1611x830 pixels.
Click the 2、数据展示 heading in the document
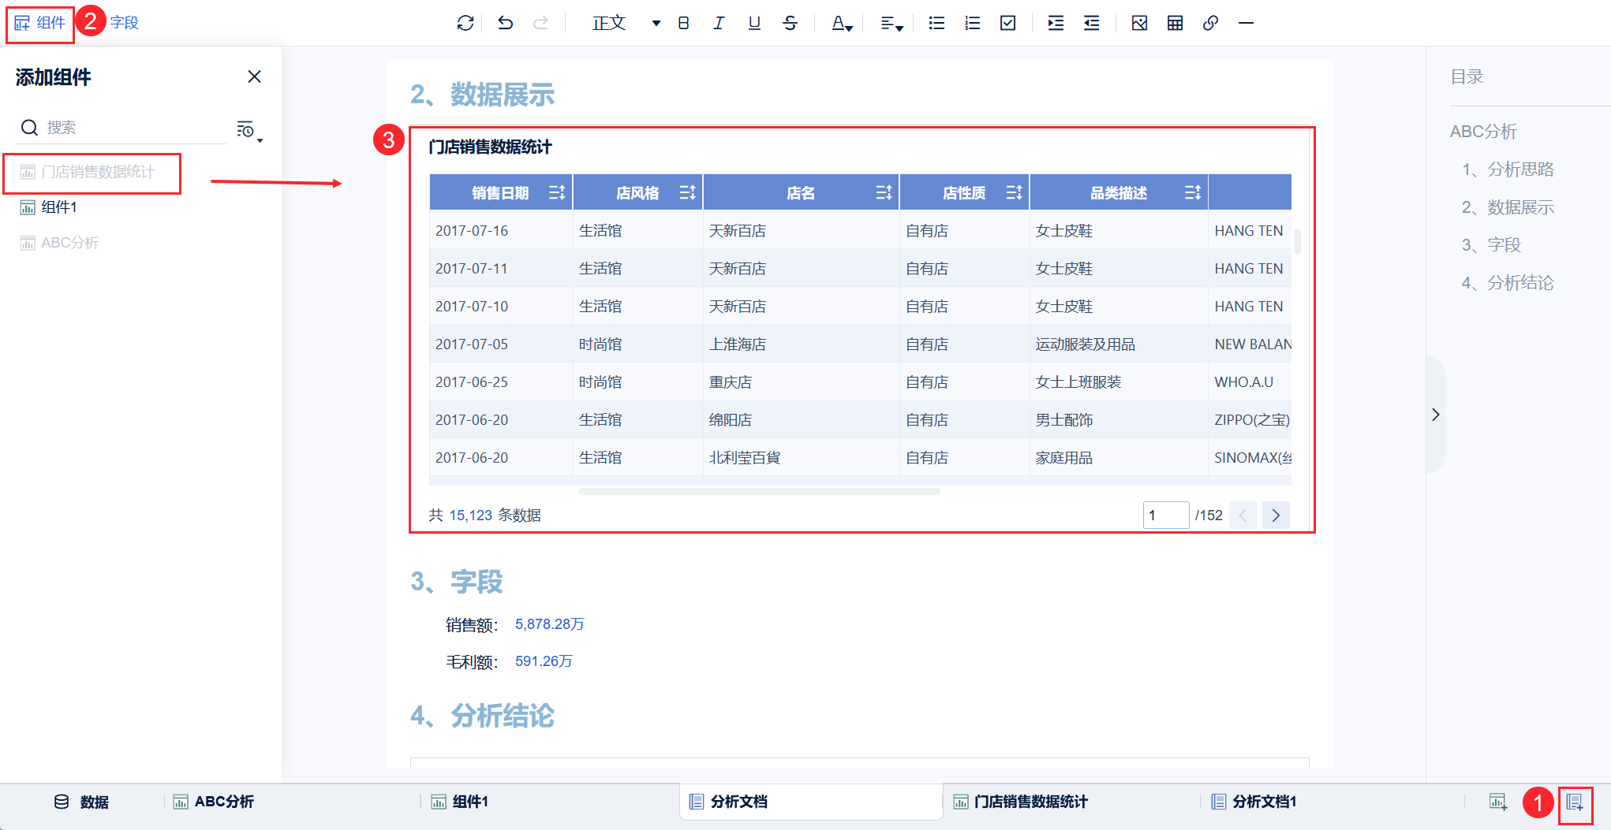point(483,95)
